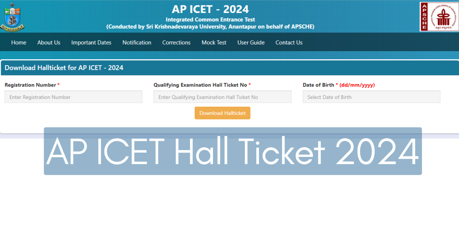Click the "Date of Birth" field label

pos(318,85)
